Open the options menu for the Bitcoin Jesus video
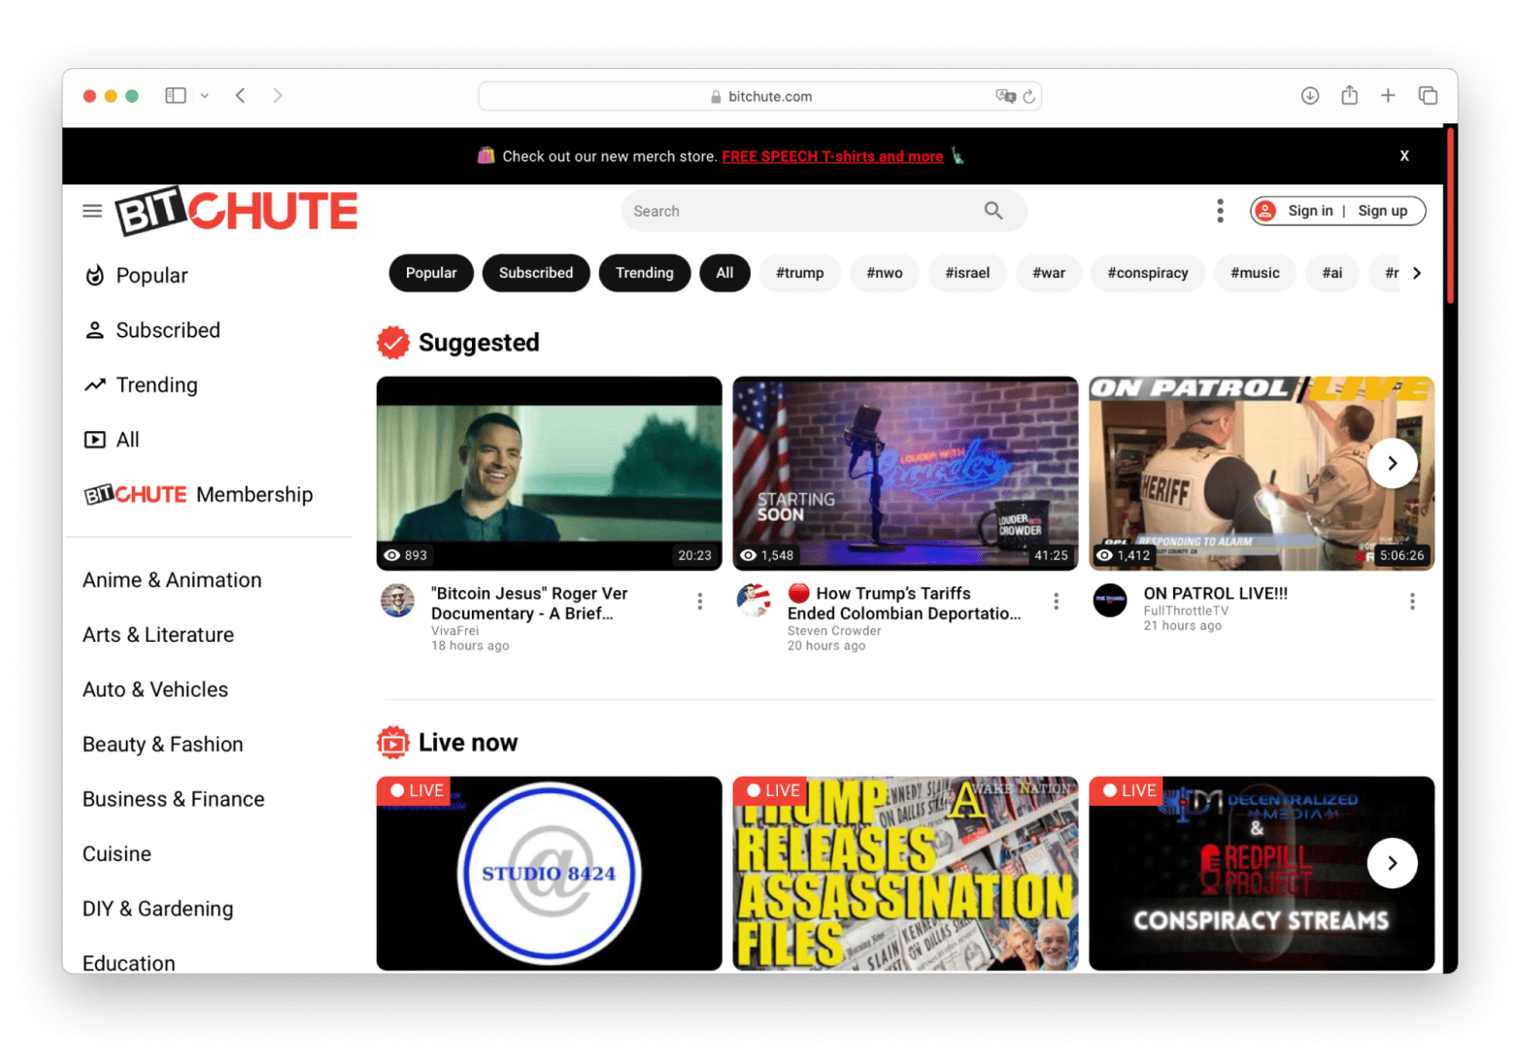This screenshot has height=1064, width=1515. pos(699,602)
